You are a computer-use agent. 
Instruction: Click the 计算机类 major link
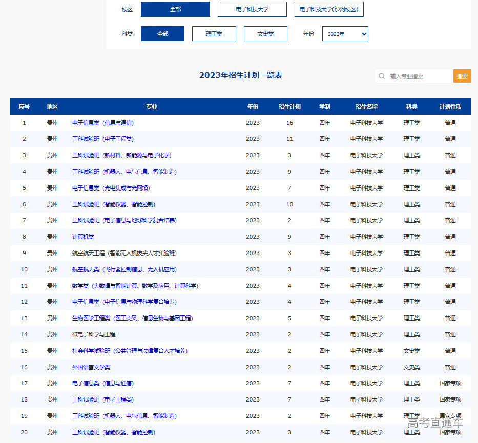[x=83, y=237]
